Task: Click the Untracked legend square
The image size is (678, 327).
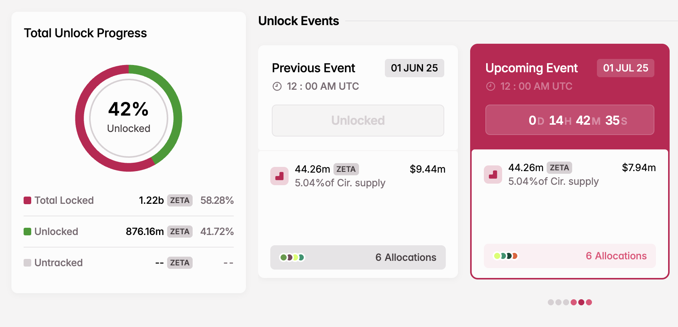Action: [27, 263]
